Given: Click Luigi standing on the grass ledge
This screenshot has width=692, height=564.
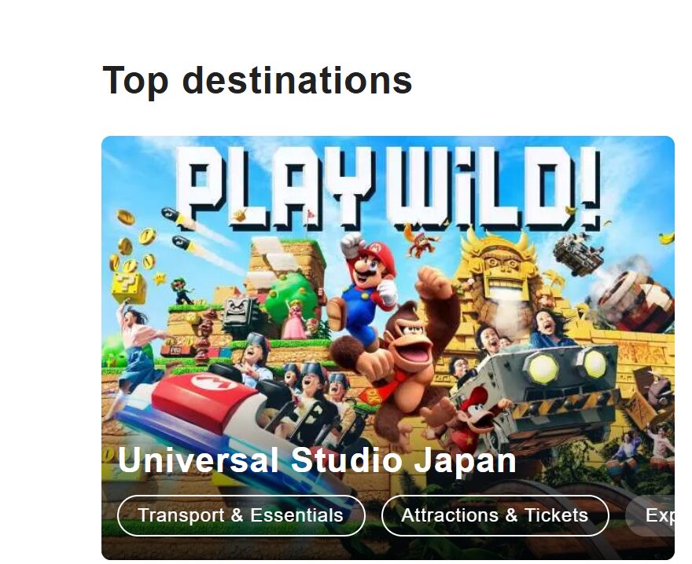Looking at the screenshot, I should click(182, 291).
